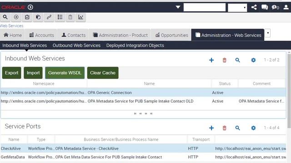Expand more screen tabs dropdown
Screen dimensions: 291x163
point(268,33)
